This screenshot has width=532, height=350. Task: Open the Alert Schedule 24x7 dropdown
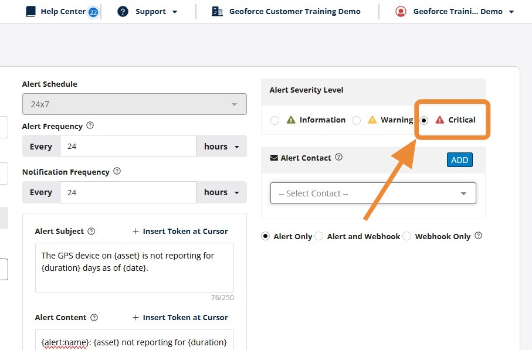click(134, 104)
